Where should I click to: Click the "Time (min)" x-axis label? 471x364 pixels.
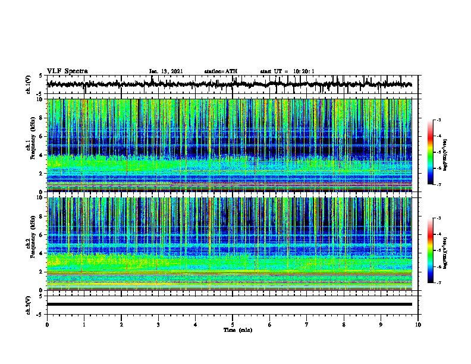click(238, 330)
